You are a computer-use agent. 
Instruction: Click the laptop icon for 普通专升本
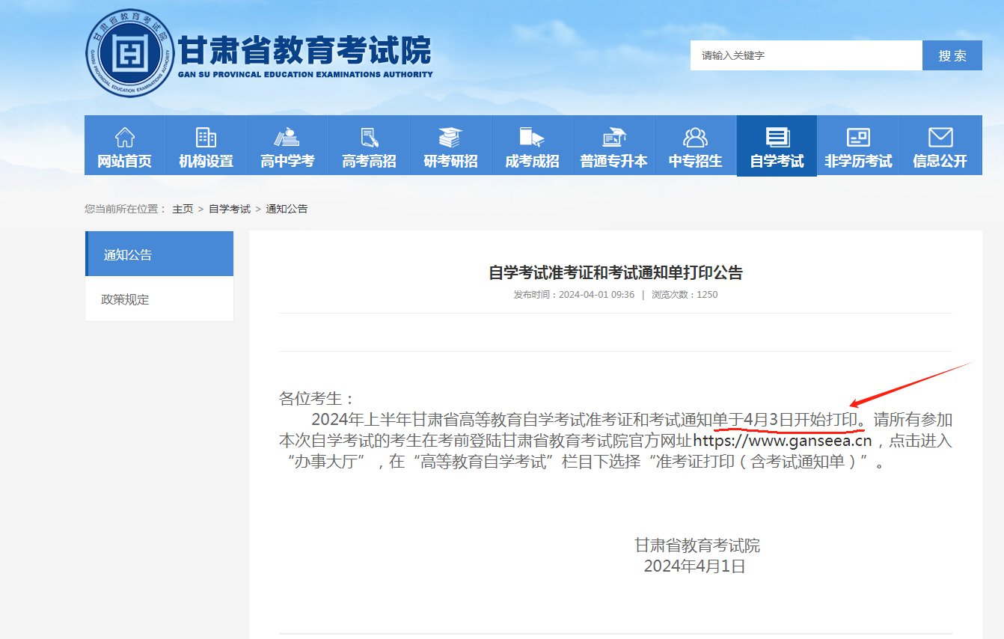pyautogui.click(x=613, y=138)
